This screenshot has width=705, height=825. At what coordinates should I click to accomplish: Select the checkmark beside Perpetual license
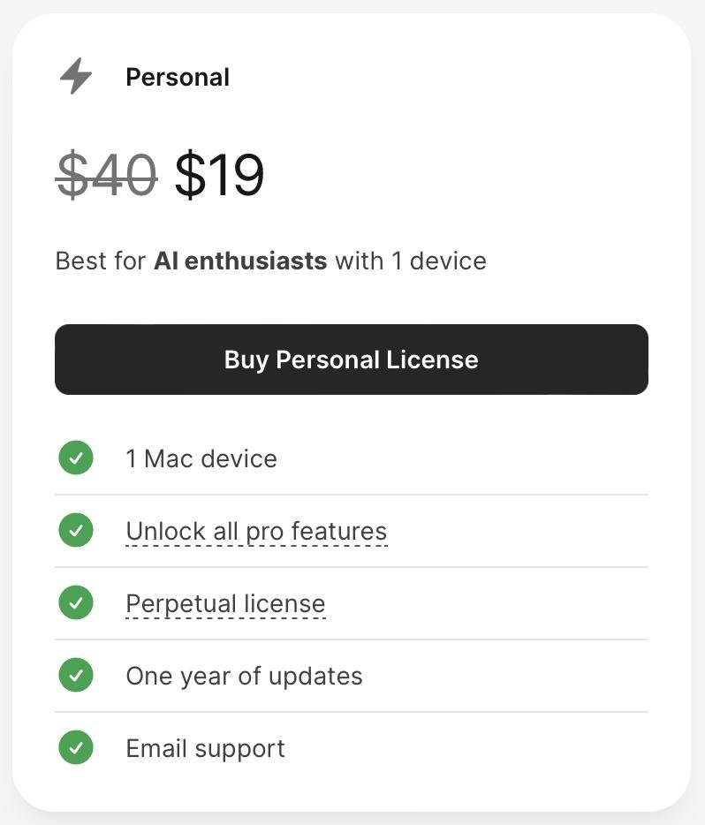click(x=76, y=603)
